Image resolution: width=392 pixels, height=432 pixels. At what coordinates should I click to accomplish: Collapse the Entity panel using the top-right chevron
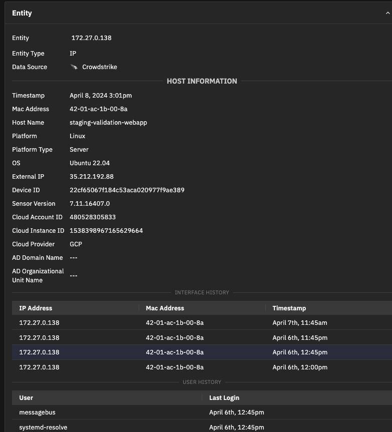(387, 14)
